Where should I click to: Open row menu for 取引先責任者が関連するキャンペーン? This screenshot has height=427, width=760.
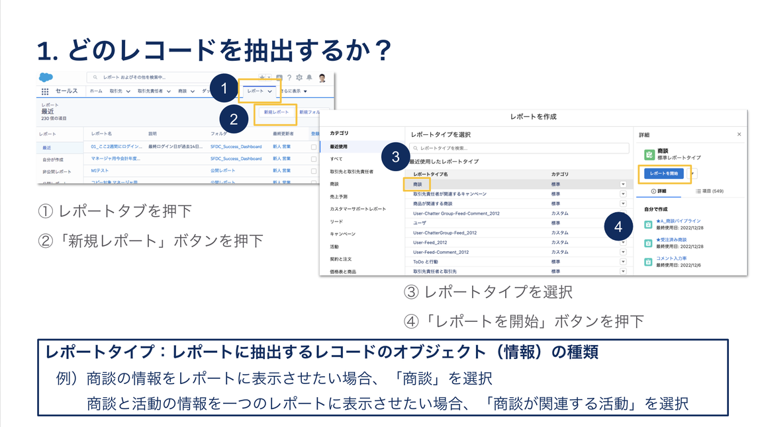tap(623, 194)
